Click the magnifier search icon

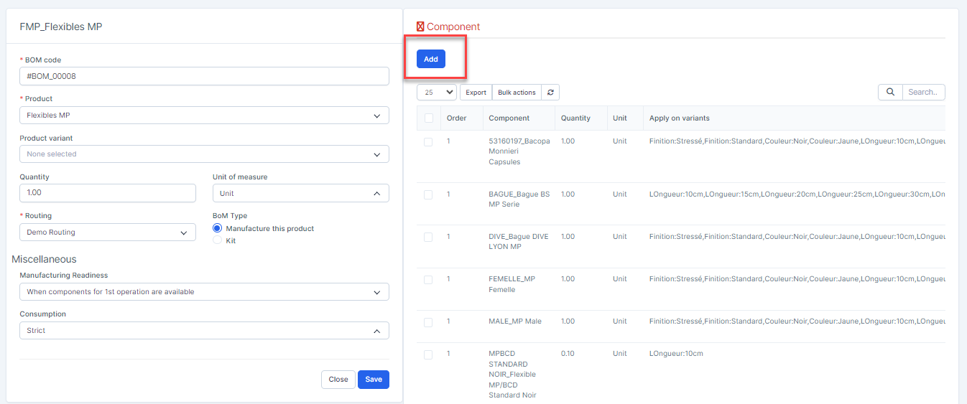click(x=890, y=92)
